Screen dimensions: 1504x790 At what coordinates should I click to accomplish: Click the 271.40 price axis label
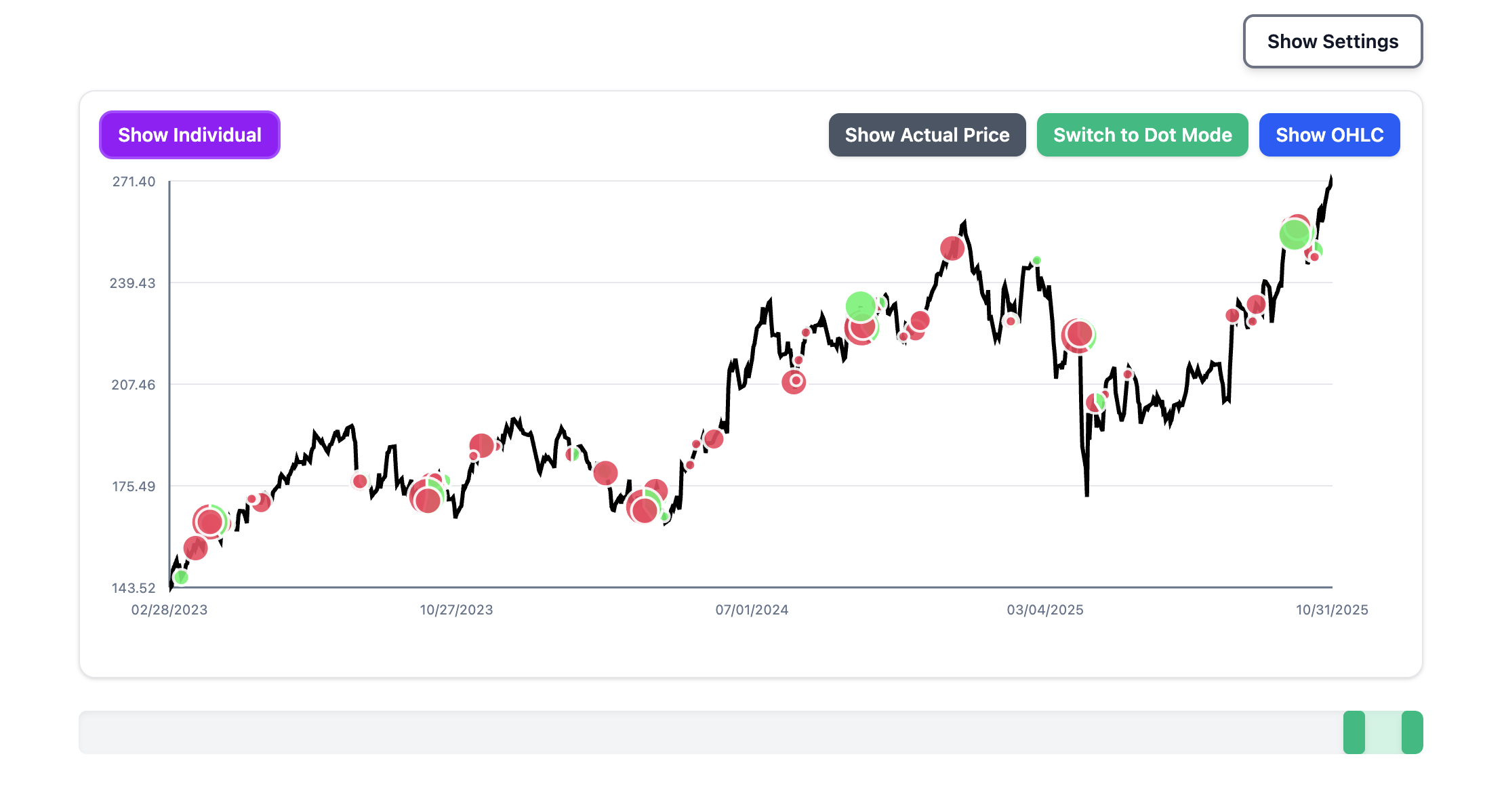[134, 182]
